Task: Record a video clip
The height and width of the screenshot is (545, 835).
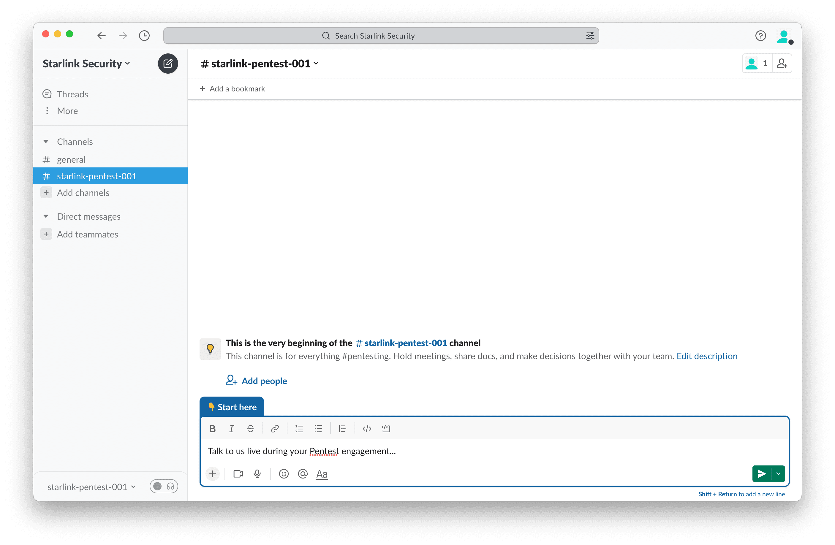Action: click(x=238, y=474)
